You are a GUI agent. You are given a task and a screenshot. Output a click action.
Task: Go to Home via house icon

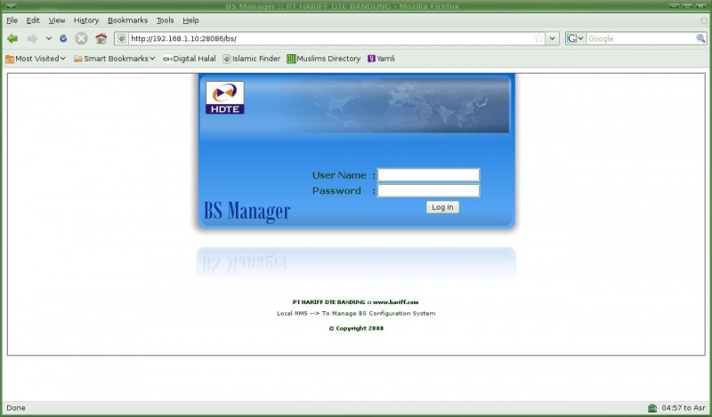(101, 39)
